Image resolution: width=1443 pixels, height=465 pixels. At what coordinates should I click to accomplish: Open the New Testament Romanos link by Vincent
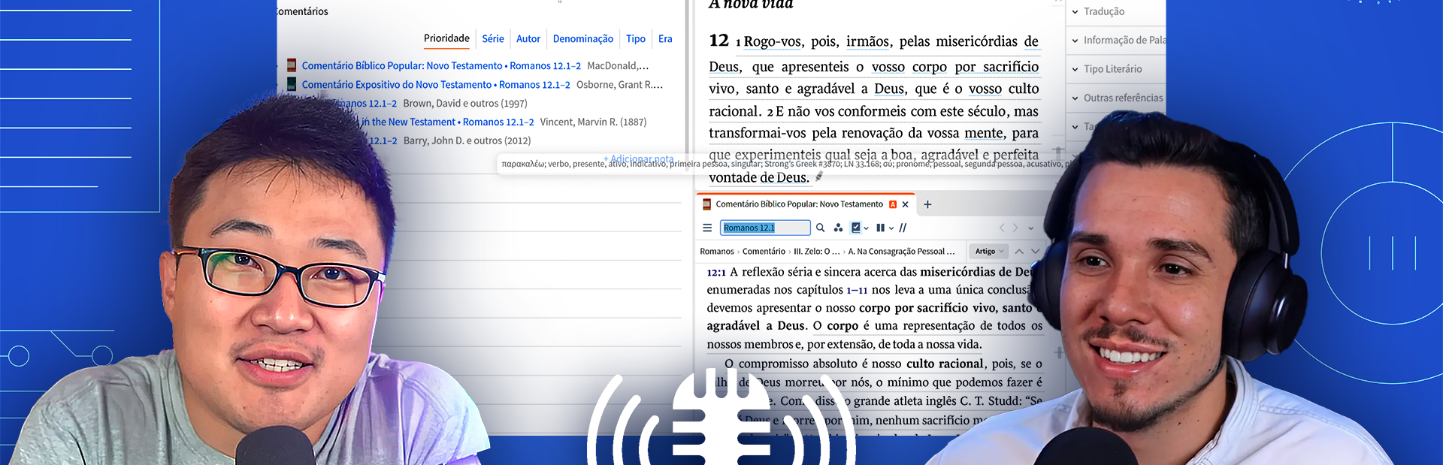(x=448, y=122)
